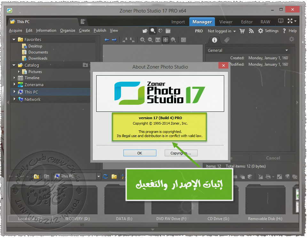Expand the This PC tree node
Viewport: 307px width, 238px height.
14,92
